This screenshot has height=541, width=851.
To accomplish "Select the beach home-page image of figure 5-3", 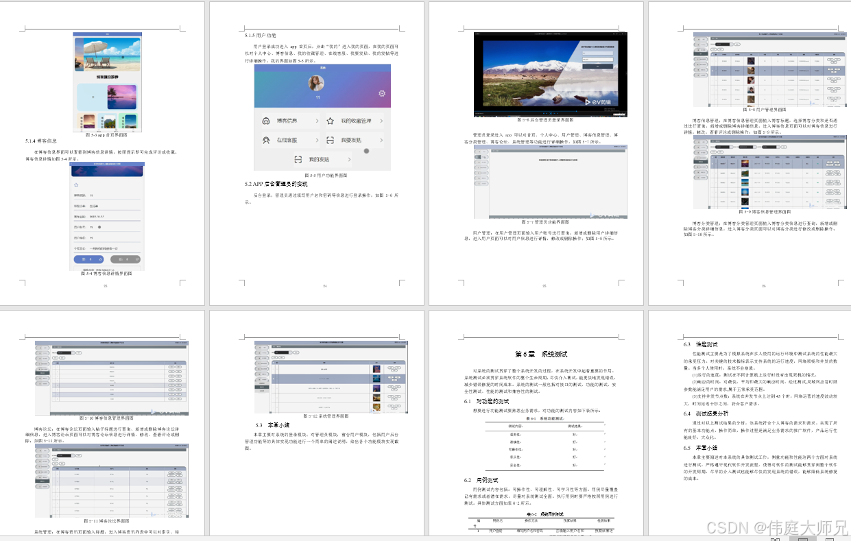I will [x=107, y=82].
